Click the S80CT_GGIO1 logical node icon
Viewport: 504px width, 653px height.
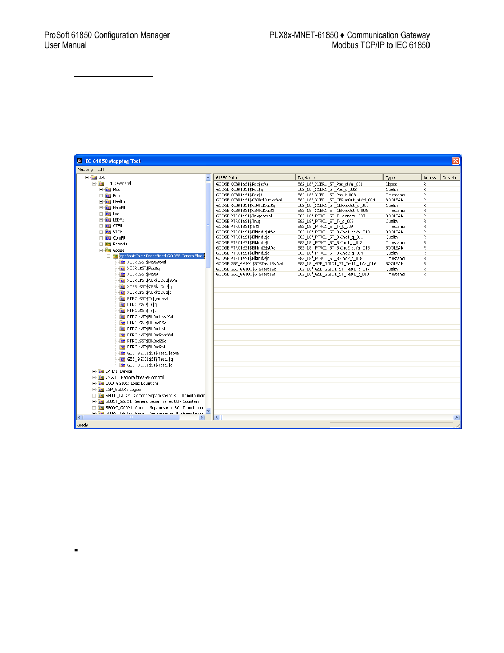(101, 402)
